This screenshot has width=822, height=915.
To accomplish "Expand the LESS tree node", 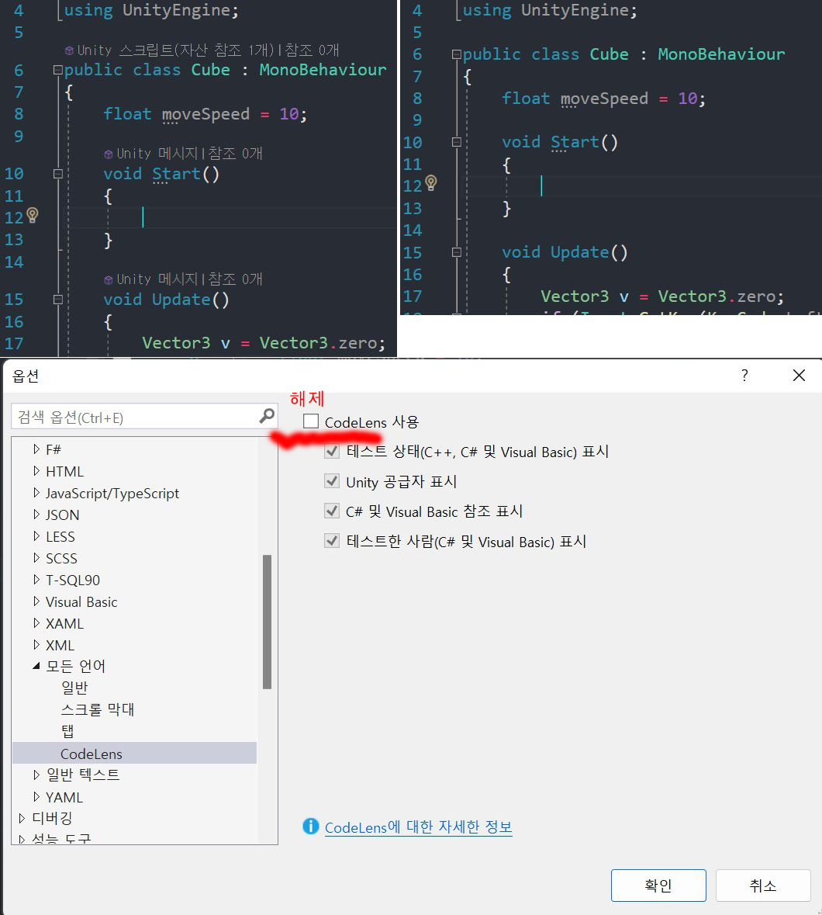I will pos(36,535).
